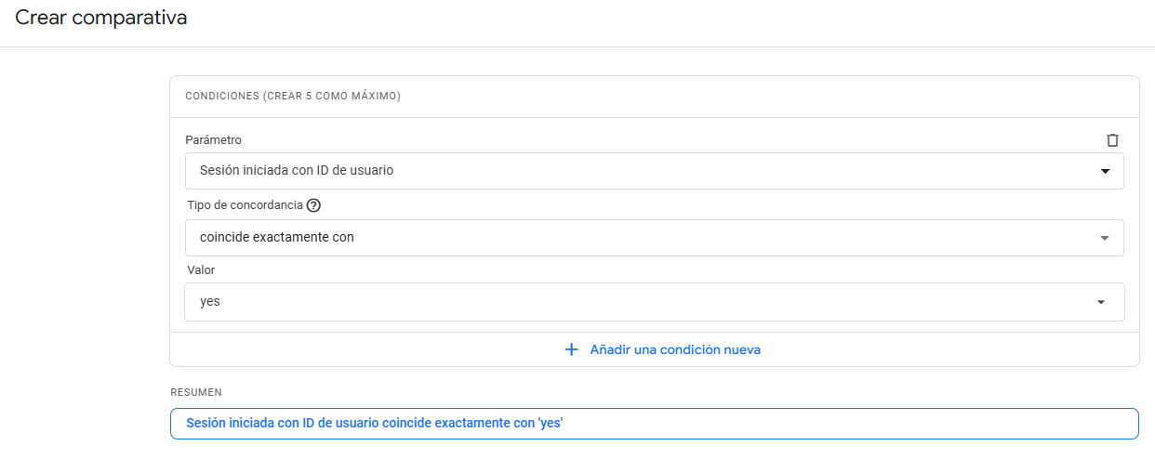This screenshot has height=459, width=1155.
Task: Expand the Valor dropdown arrow
Action: coord(1101,302)
